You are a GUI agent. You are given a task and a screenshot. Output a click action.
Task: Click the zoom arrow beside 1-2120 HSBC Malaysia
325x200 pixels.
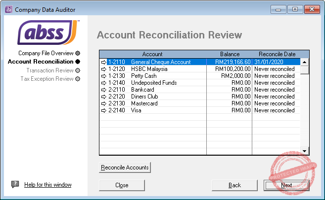pos(104,69)
